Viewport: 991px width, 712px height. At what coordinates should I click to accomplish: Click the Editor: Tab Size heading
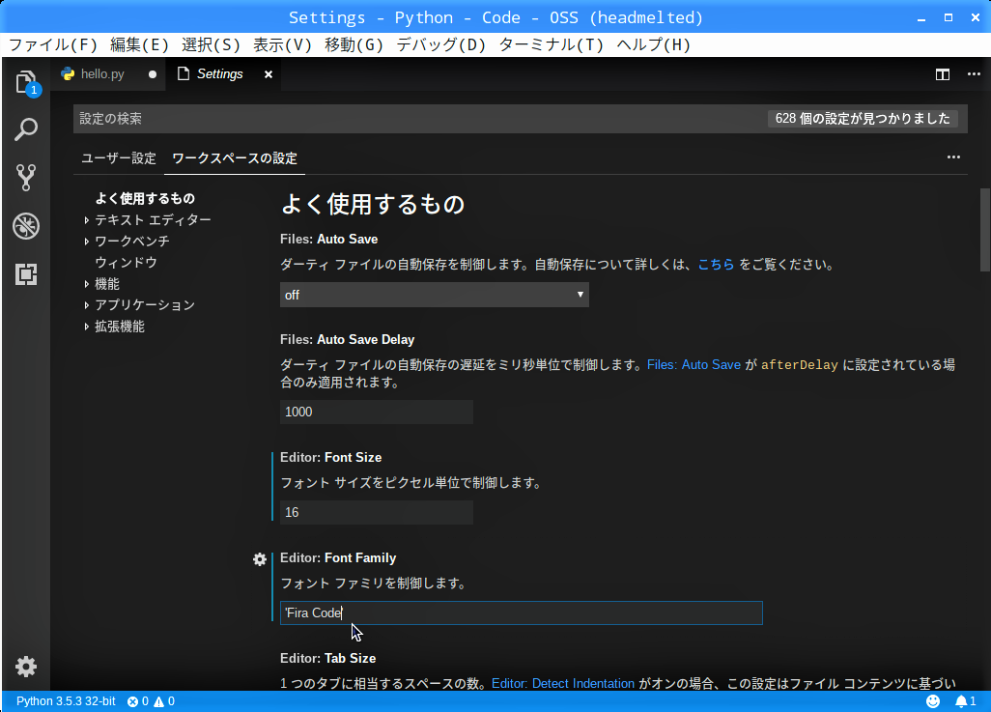(327, 658)
